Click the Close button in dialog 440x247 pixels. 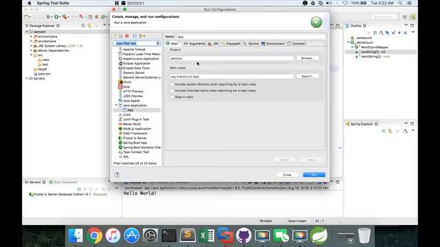[x=287, y=175]
